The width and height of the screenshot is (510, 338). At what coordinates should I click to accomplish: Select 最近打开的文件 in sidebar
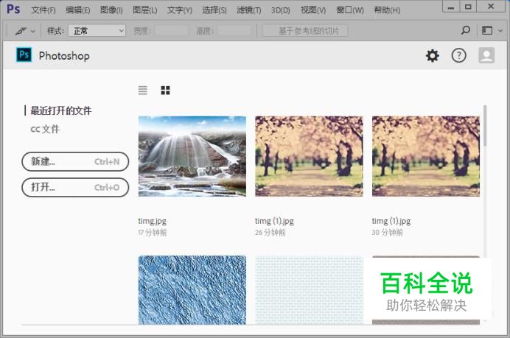coord(61,110)
